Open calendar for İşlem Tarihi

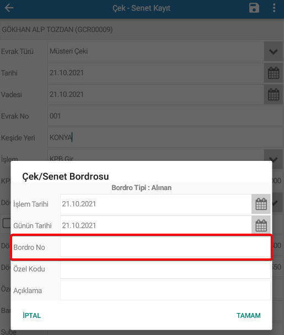[x=261, y=204]
